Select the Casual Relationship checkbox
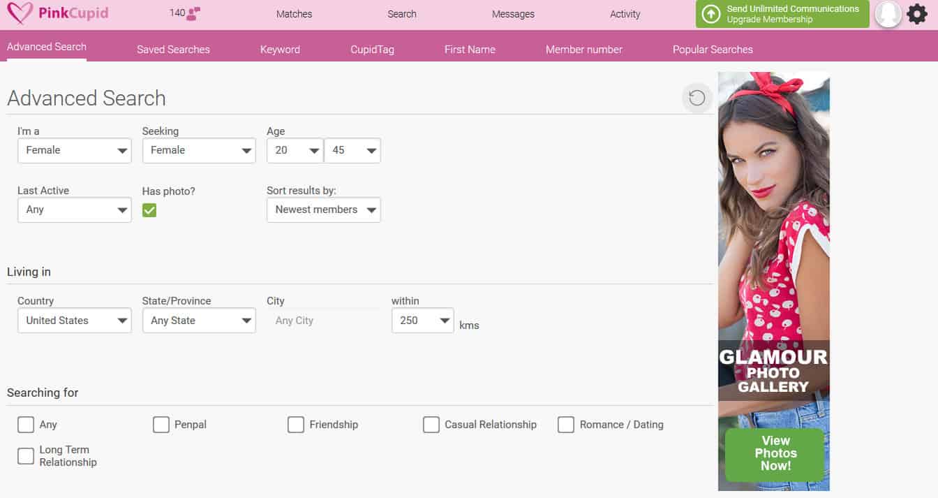 pos(431,425)
